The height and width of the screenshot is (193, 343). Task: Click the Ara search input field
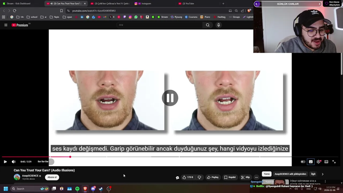pyautogui.click(x=160, y=25)
